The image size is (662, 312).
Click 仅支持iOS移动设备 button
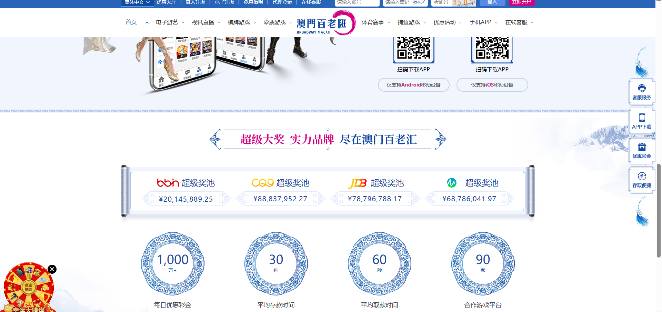coord(492,85)
